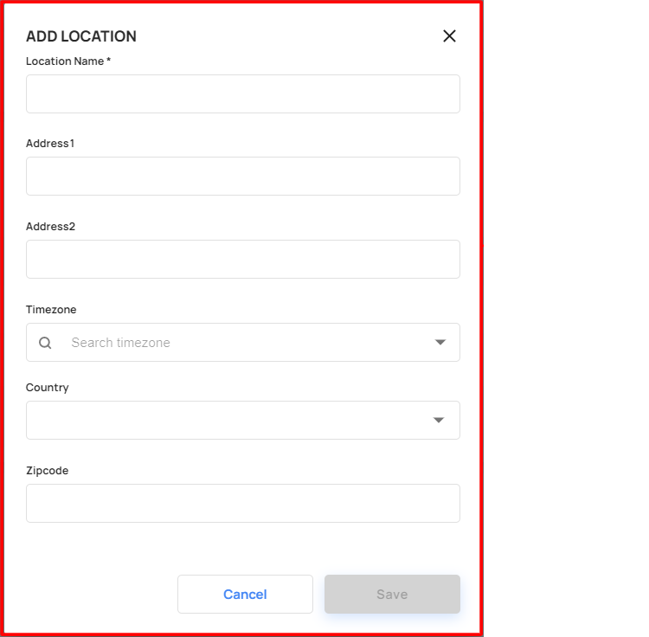This screenshot has width=649, height=637.
Task: Focus the Address1 text box
Action: point(243,176)
